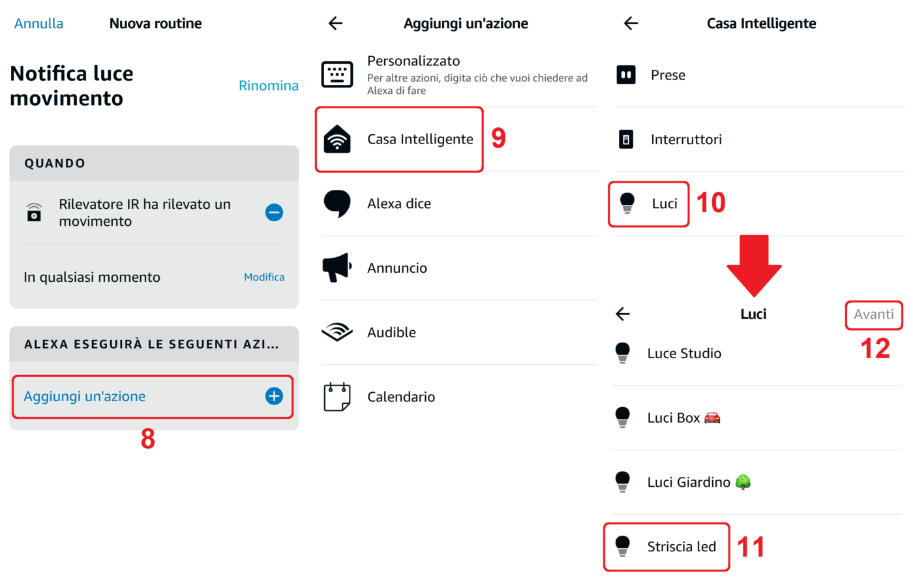Go back from Aggiungi un'azione screen
Viewport: 913px width, 582px height.
click(335, 23)
